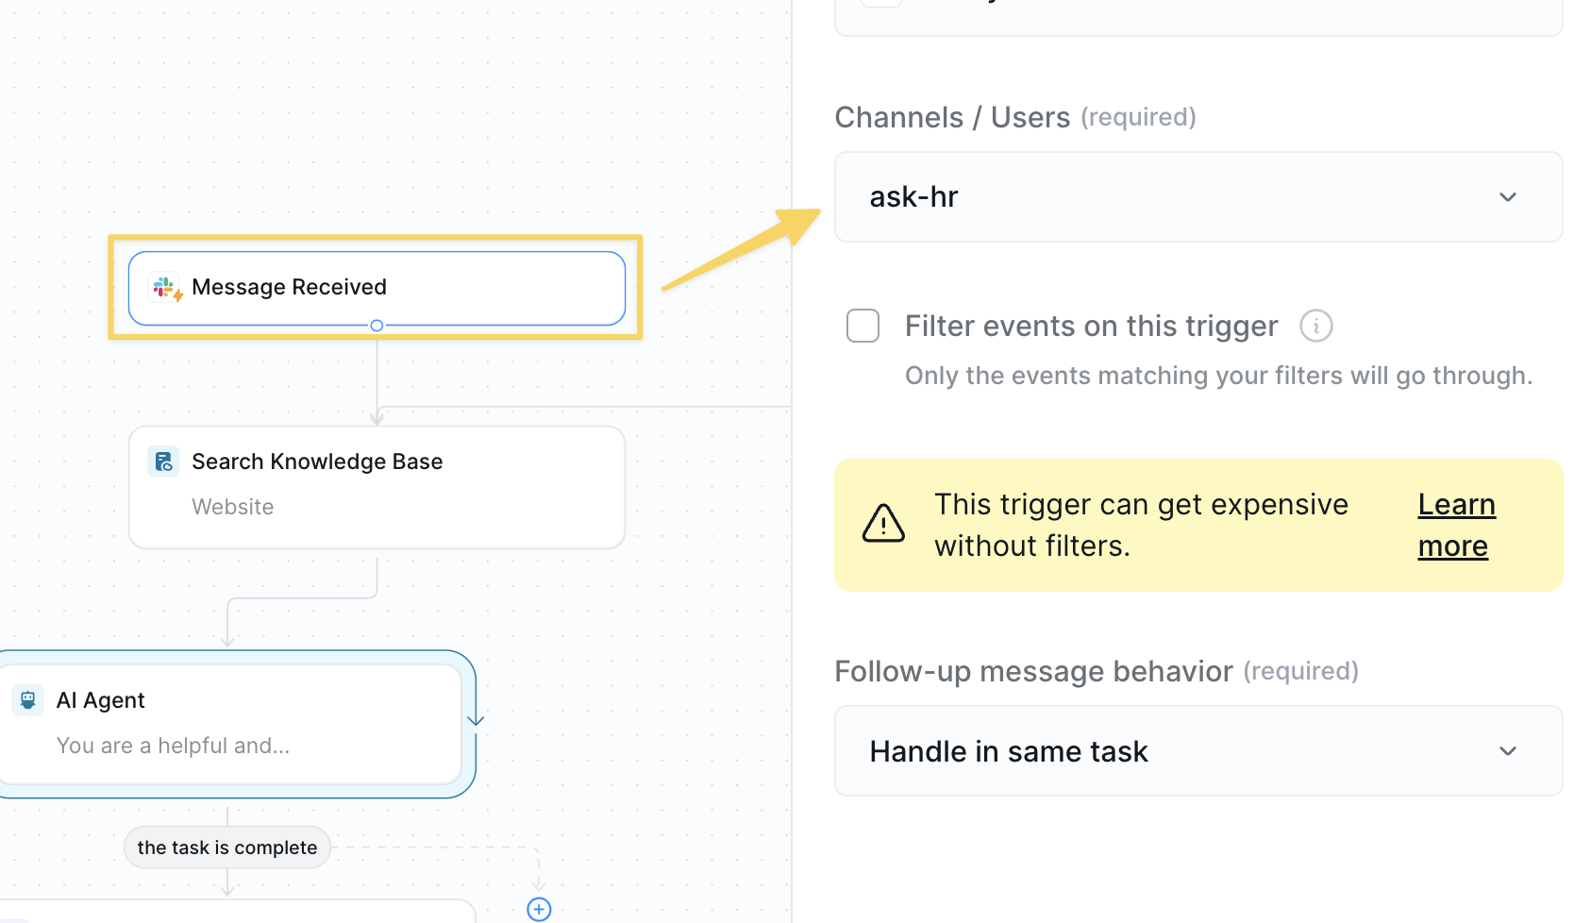The height and width of the screenshot is (923, 1591).
Task: Click the 'Filter events on this trigger' label
Action: pos(1091,326)
